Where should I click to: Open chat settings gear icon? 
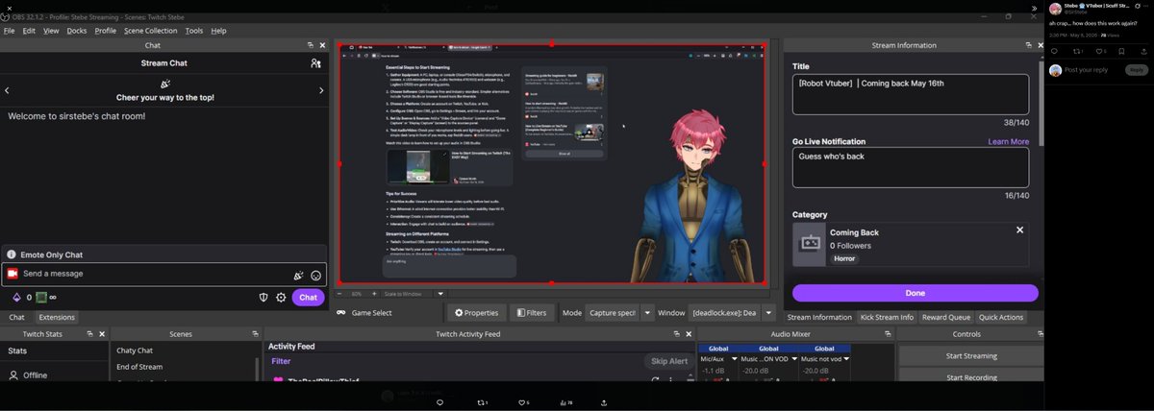click(x=281, y=298)
